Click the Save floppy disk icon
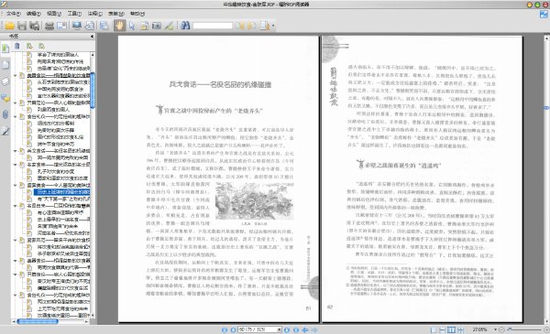The width and height of the screenshot is (550, 334). [22, 26]
